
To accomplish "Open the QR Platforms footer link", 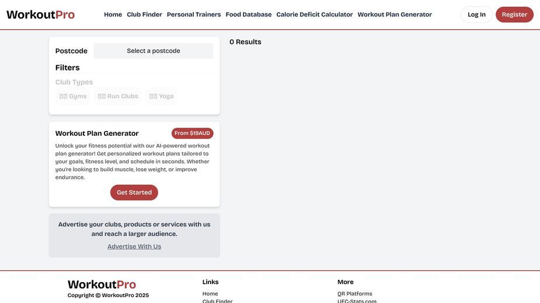I will [355, 294].
